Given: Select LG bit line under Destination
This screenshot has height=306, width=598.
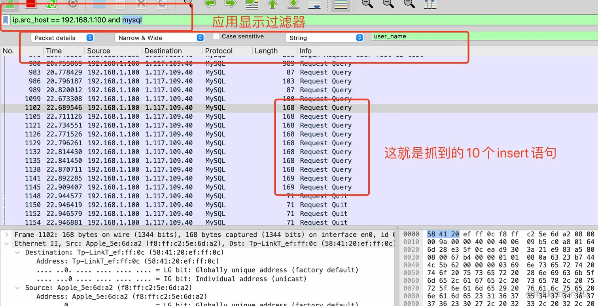Looking at the screenshot, I should pos(198,270).
